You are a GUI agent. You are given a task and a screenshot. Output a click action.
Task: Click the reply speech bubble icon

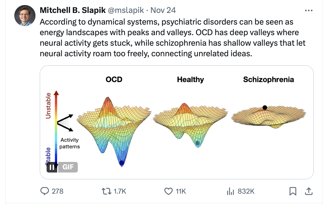pyautogui.click(x=44, y=191)
